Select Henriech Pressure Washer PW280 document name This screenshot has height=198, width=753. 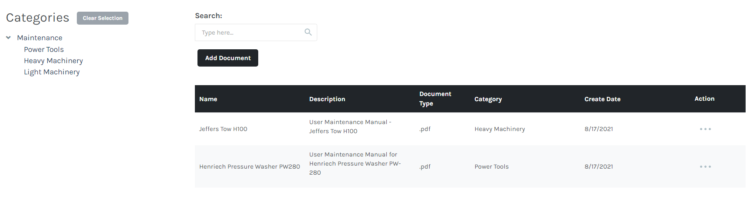[250, 167]
